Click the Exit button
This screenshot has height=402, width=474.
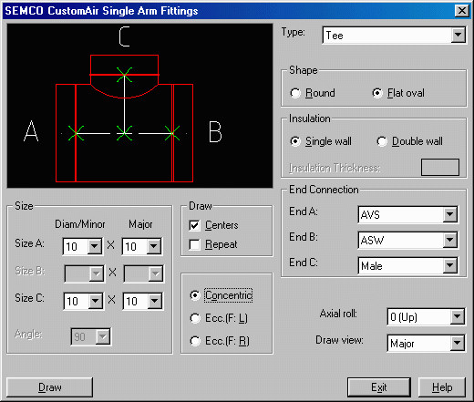click(x=379, y=387)
